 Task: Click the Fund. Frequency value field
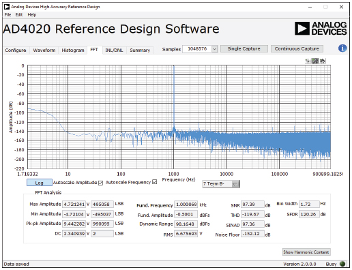186,205
